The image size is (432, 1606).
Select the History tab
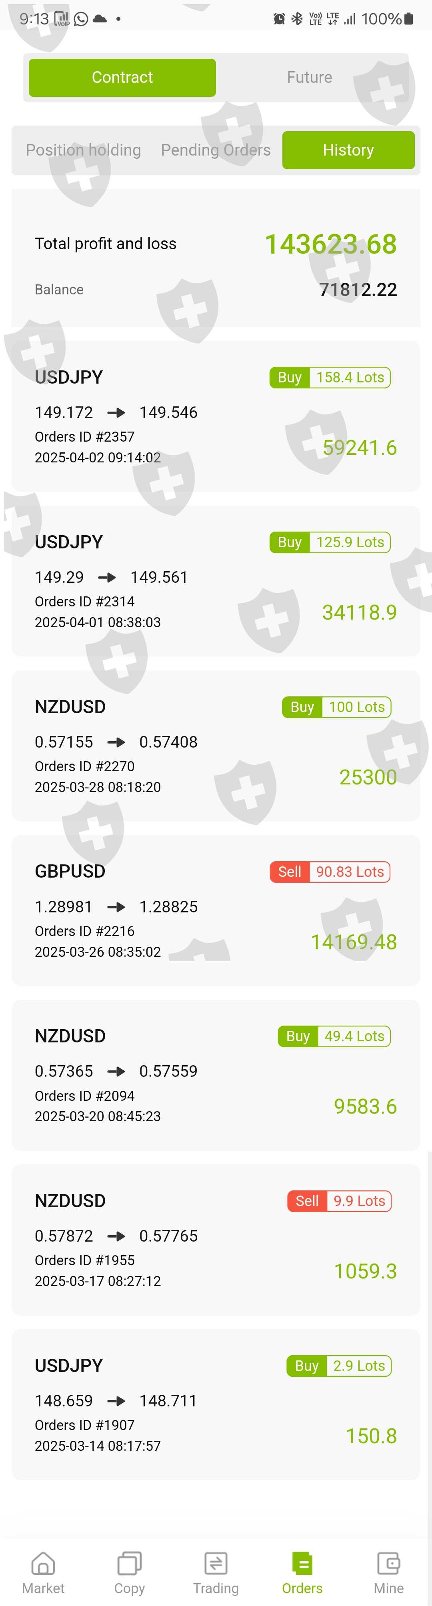pyautogui.click(x=348, y=150)
